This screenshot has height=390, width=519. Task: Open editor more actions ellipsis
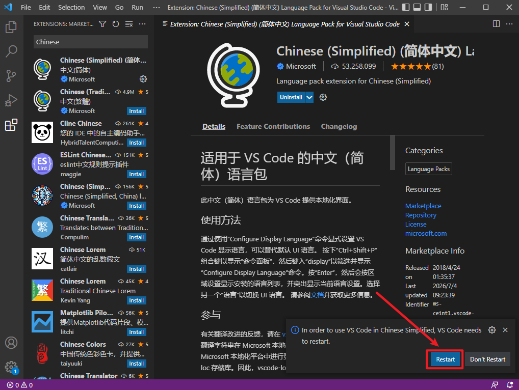click(509, 24)
